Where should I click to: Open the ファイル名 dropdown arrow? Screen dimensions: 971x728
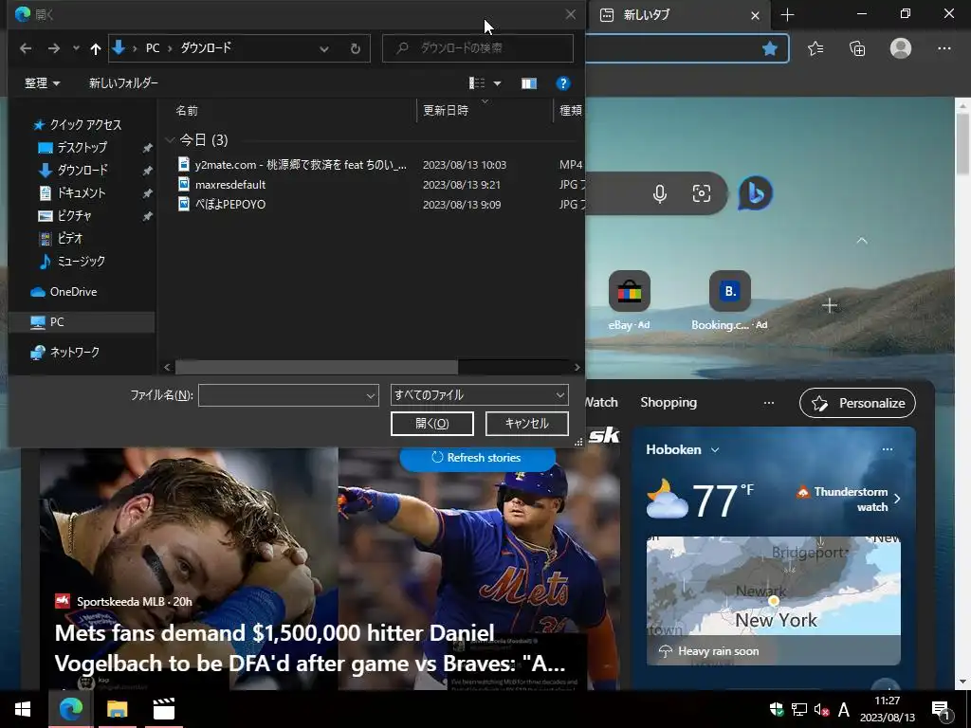(371, 395)
